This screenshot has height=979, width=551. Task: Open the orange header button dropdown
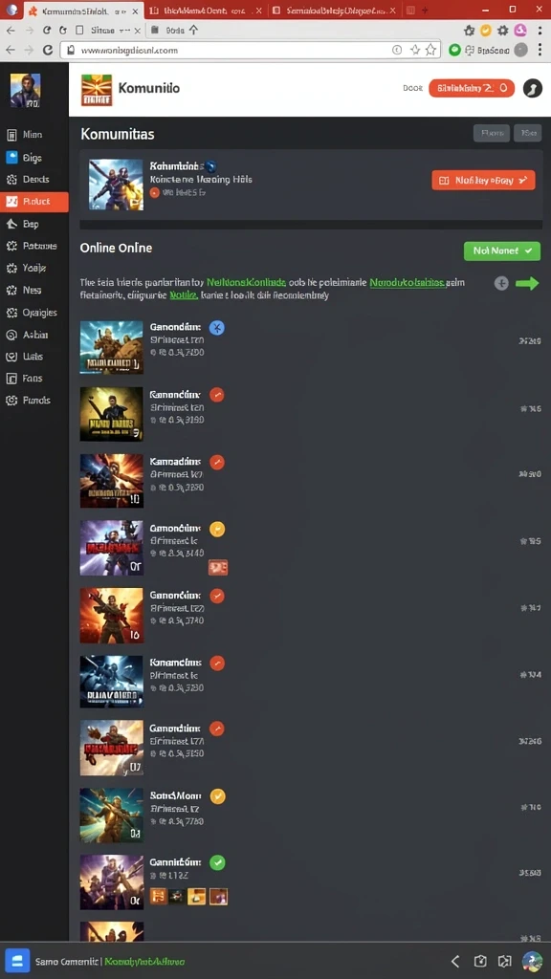472,88
